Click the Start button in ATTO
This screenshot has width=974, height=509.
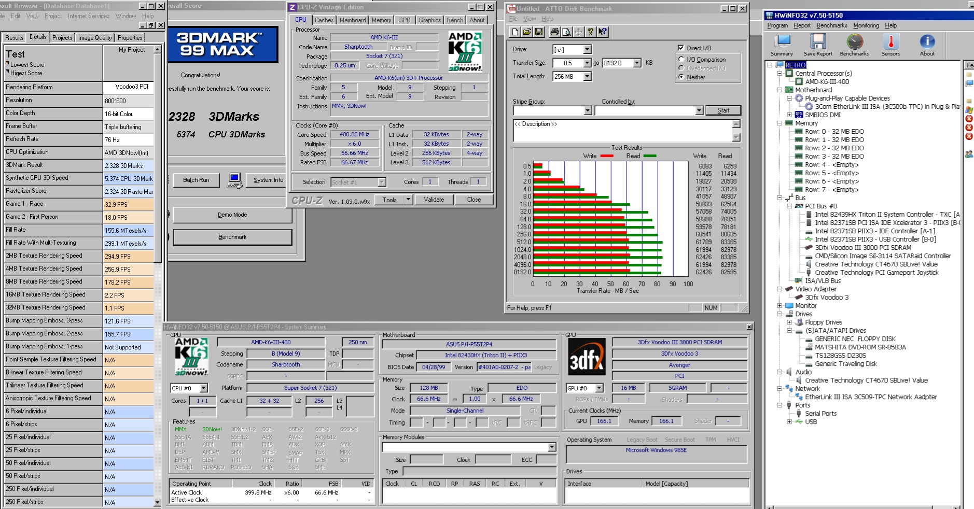click(723, 110)
